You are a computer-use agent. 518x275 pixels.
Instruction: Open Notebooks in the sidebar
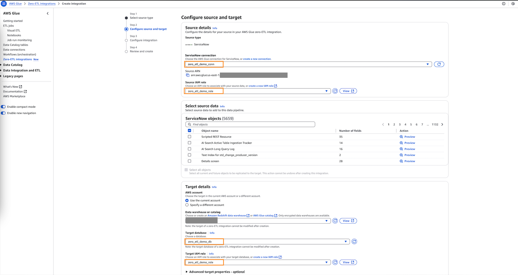[14, 35]
